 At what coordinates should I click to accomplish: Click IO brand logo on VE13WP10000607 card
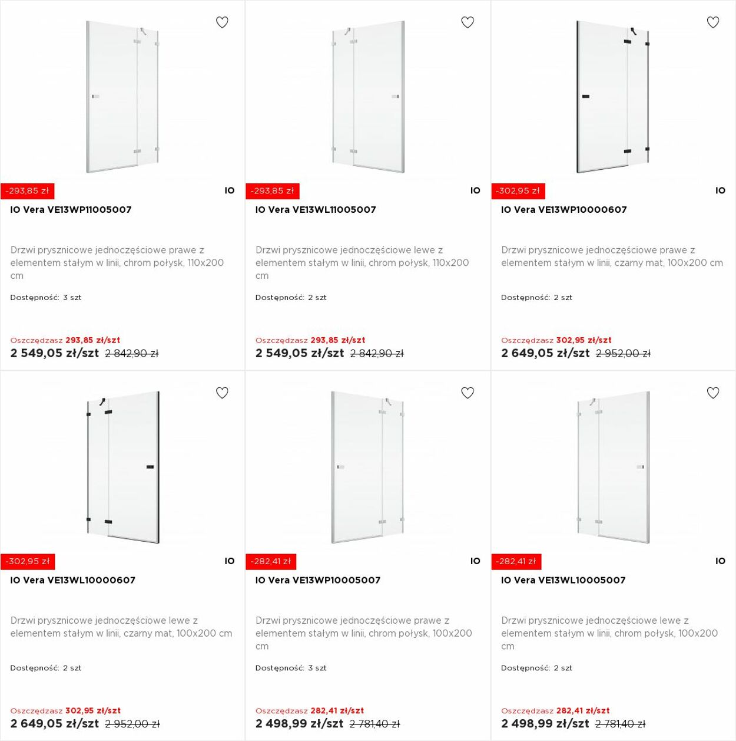coord(720,190)
